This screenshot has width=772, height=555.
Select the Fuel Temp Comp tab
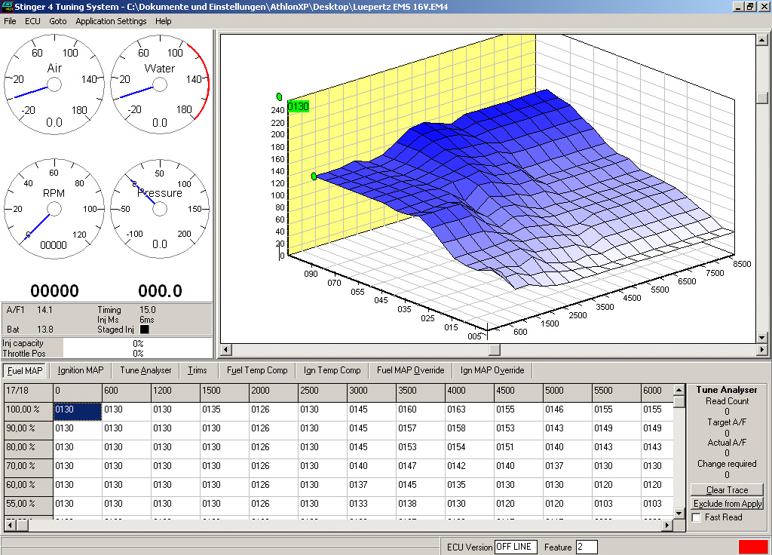tap(257, 370)
